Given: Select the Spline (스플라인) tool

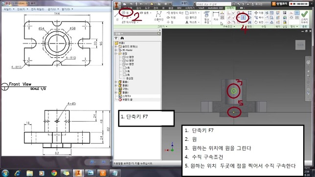Looking at the screenshot, I should tap(158, 16).
